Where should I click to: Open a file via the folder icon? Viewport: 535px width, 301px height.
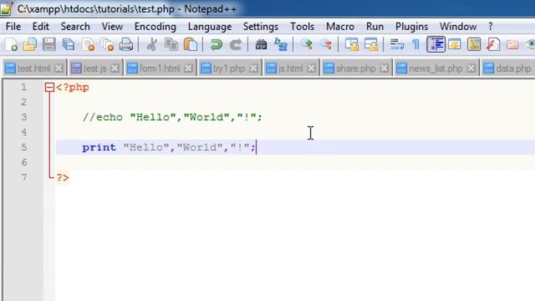pos(30,44)
